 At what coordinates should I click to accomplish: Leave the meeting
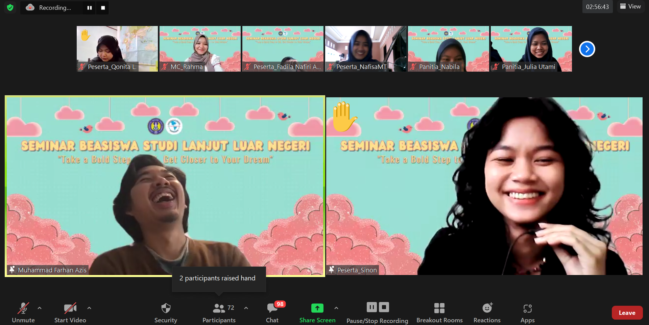[x=627, y=313]
